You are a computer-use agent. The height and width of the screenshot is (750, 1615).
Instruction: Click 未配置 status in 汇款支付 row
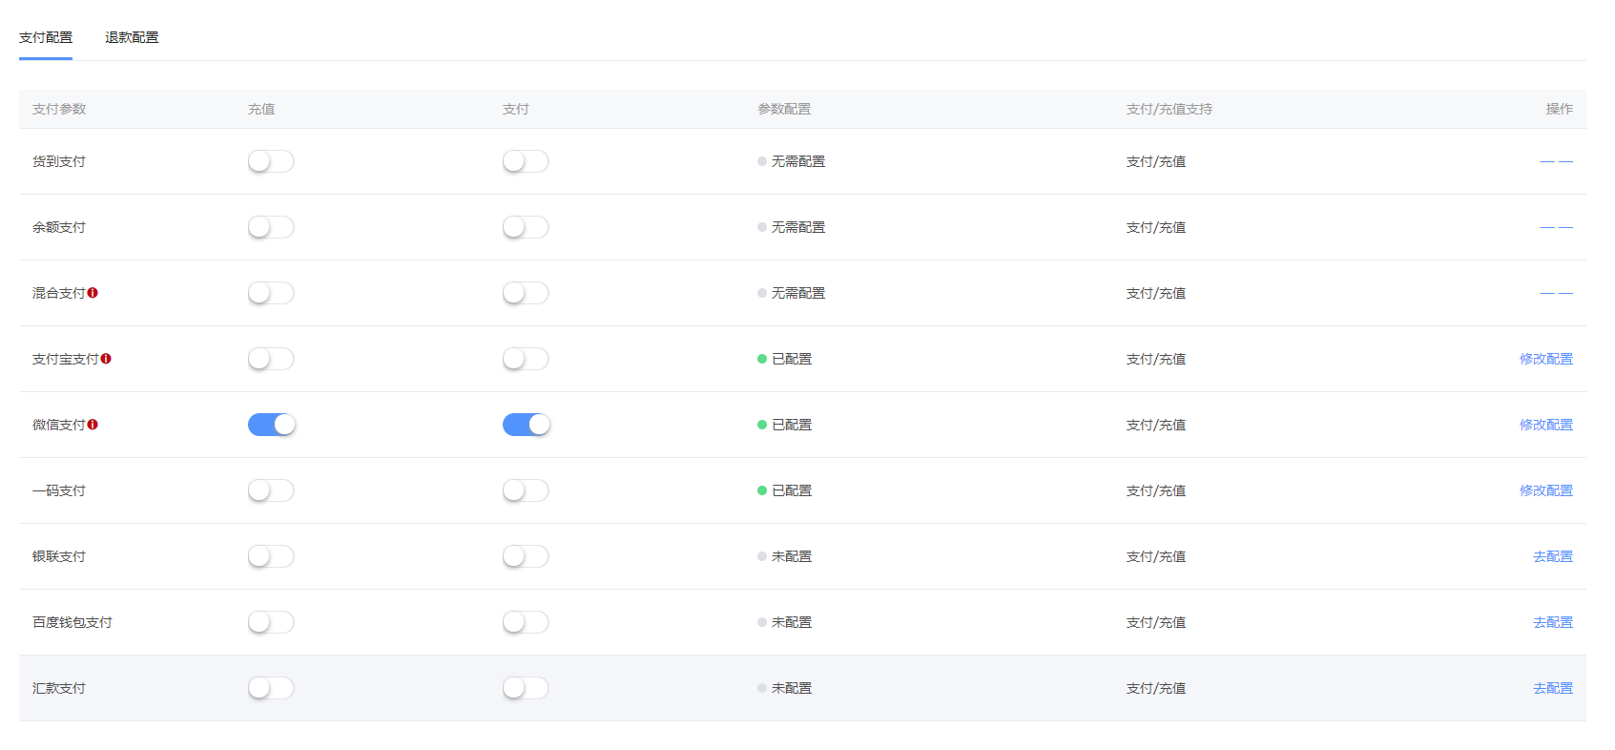point(784,688)
